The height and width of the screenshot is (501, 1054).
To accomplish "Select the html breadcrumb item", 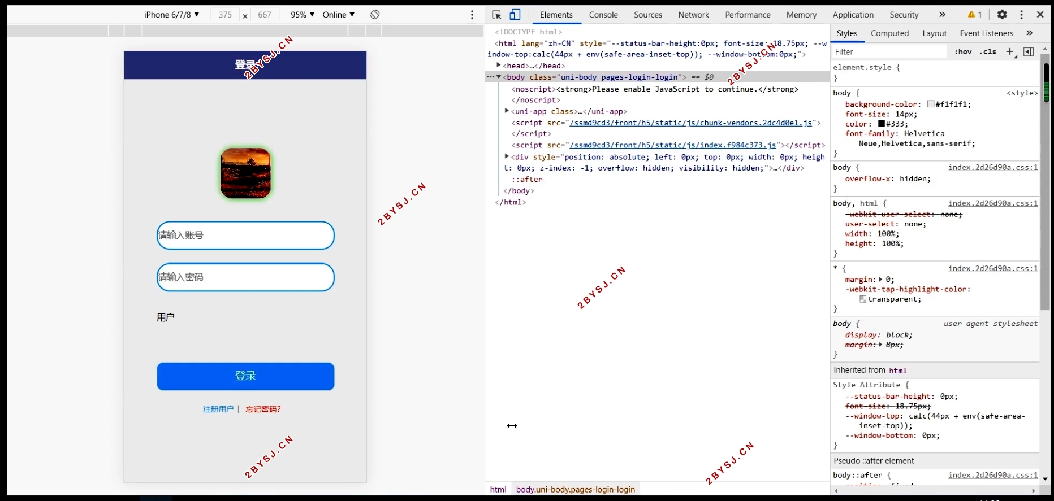I will (x=498, y=489).
